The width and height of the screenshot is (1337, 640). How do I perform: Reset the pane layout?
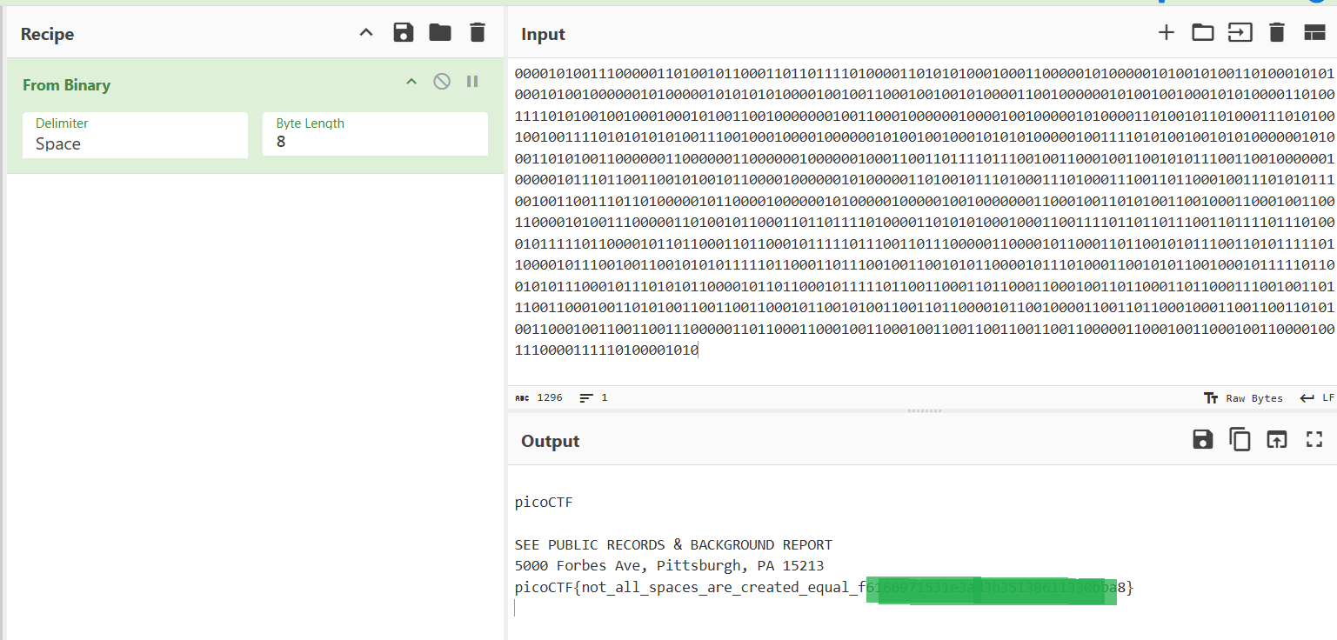click(x=1314, y=33)
